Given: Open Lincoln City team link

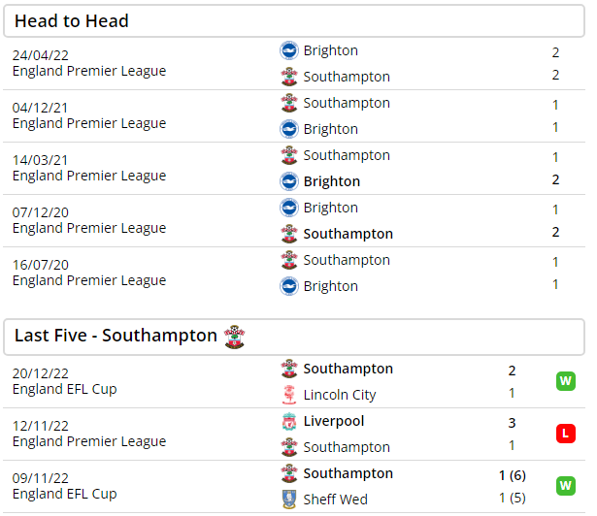Looking at the screenshot, I should coord(340,395).
